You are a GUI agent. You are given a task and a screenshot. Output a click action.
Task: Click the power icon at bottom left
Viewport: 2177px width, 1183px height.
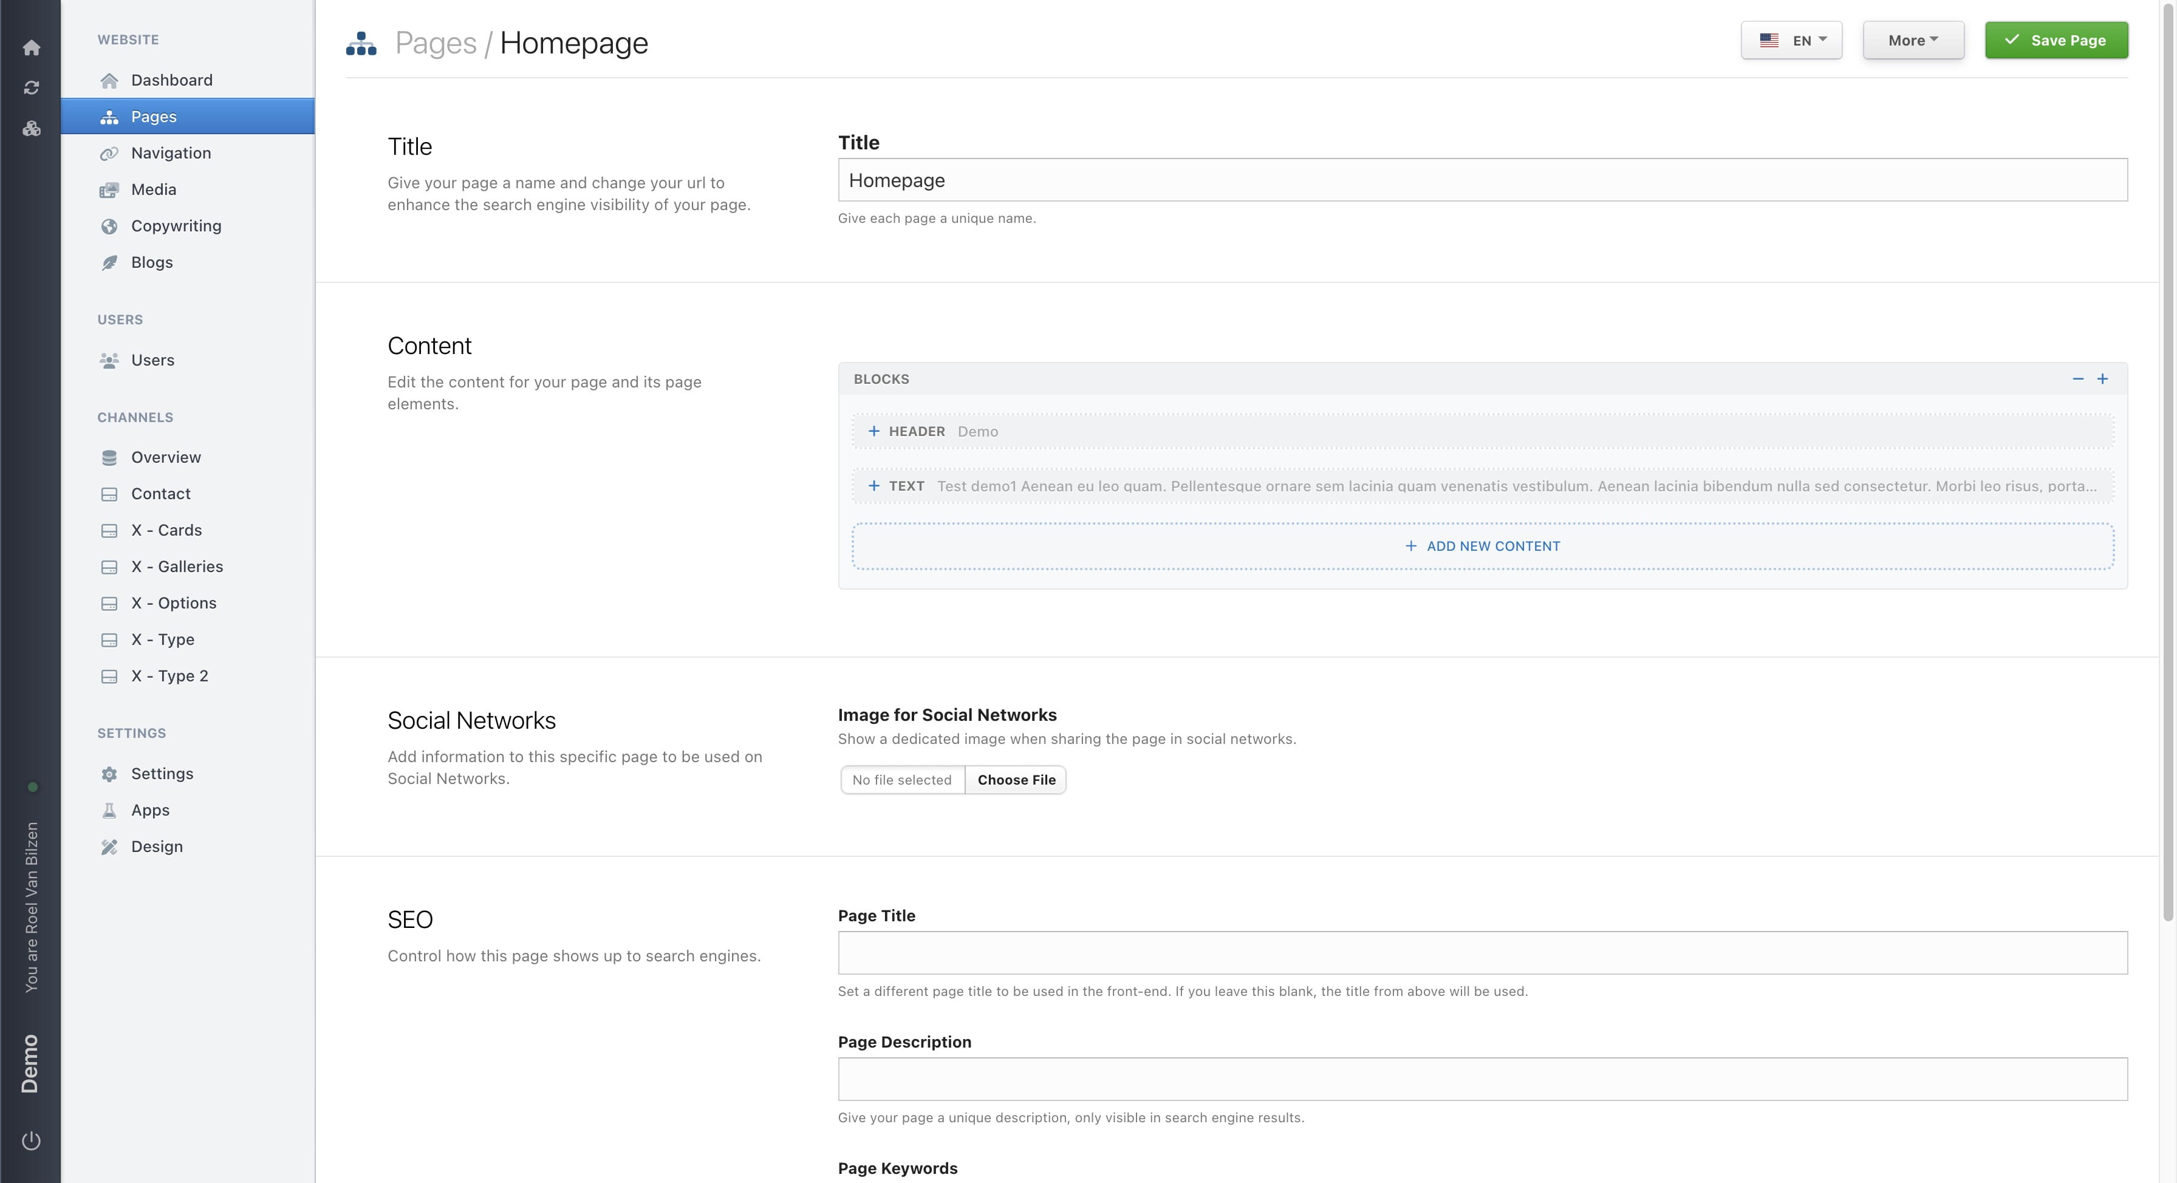point(31,1140)
